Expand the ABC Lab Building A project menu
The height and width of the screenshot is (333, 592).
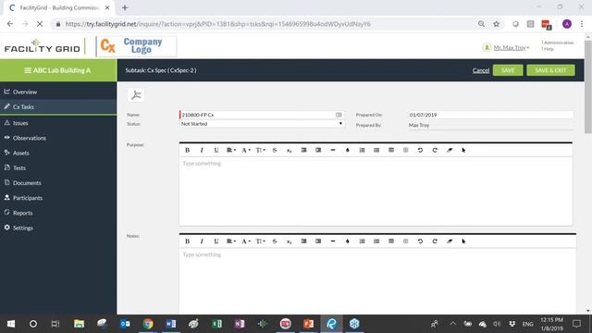pos(58,70)
